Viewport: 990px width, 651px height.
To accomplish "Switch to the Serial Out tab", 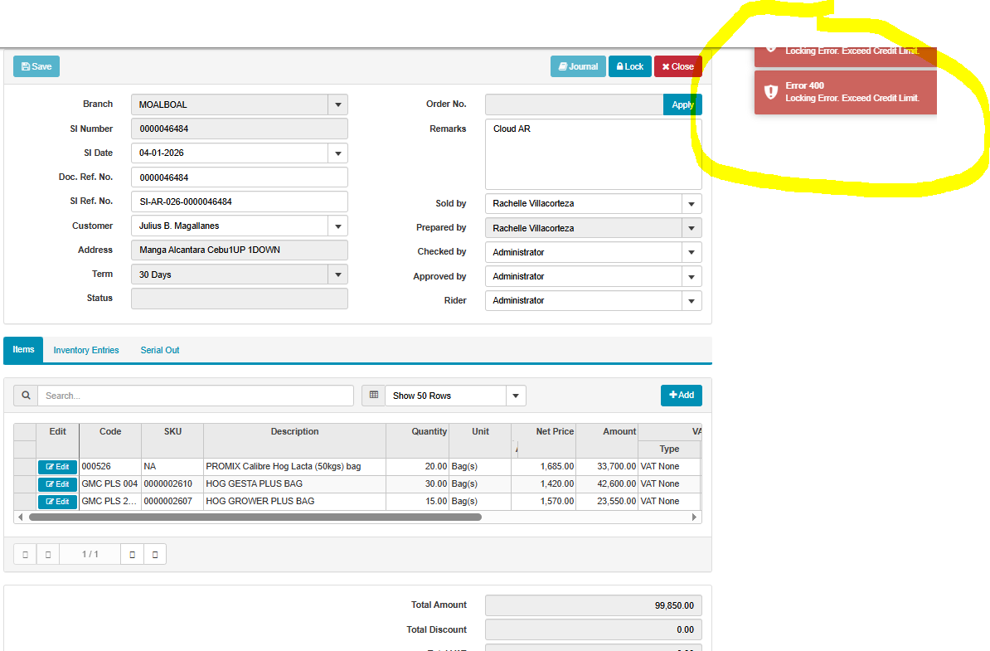I will [x=160, y=350].
